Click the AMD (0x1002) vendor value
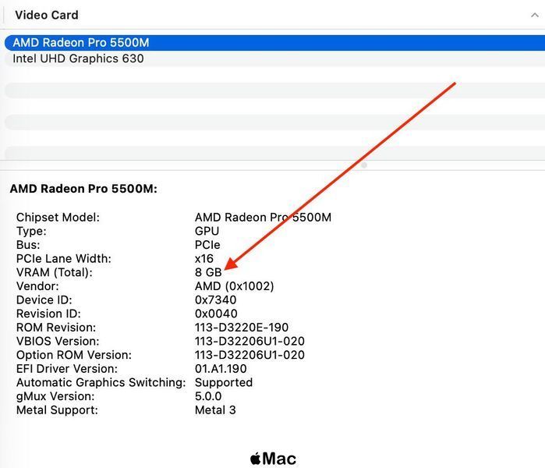This screenshot has width=545, height=468. click(x=234, y=286)
